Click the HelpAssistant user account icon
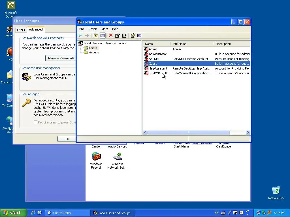Screen dimensions: 290x217 click(146, 68)
